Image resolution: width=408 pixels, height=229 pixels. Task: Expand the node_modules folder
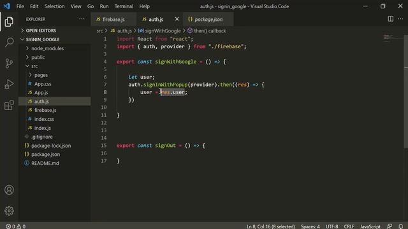(x=55, y=48)
